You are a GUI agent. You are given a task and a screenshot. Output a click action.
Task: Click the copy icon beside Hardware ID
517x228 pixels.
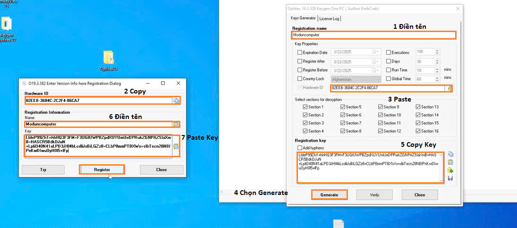176,101
